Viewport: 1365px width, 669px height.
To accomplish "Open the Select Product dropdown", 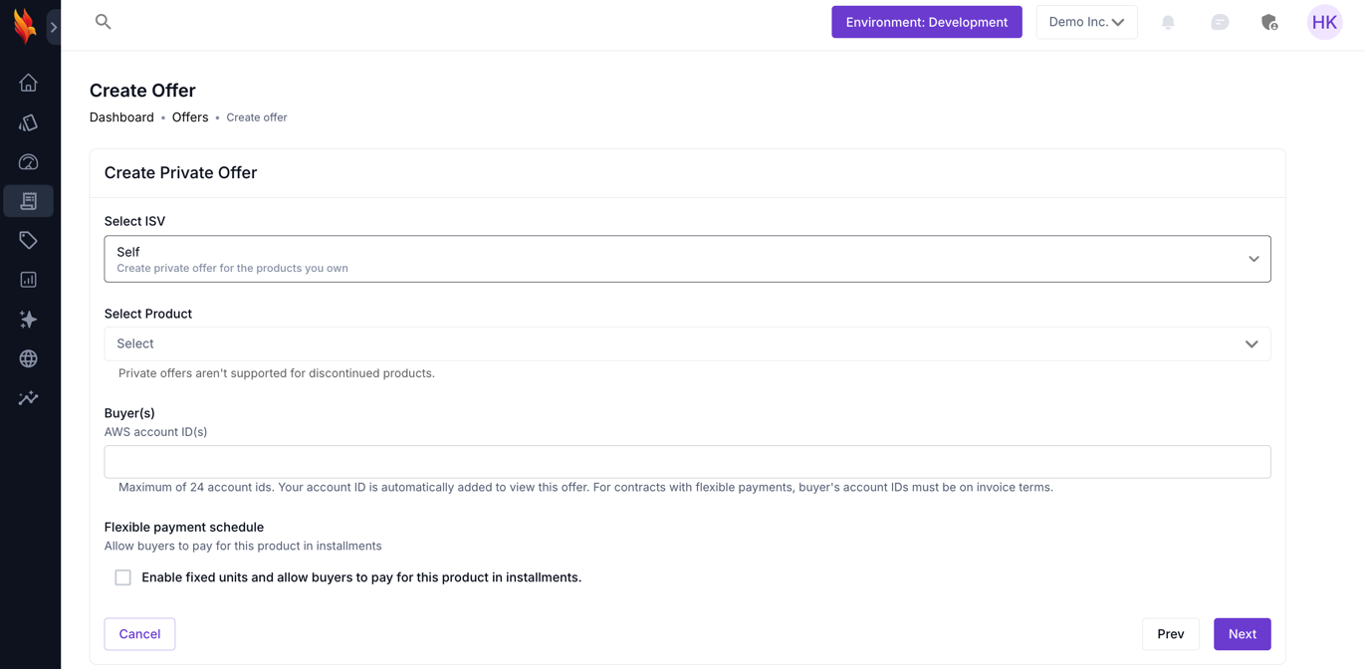I will click(x=687, y=344).
